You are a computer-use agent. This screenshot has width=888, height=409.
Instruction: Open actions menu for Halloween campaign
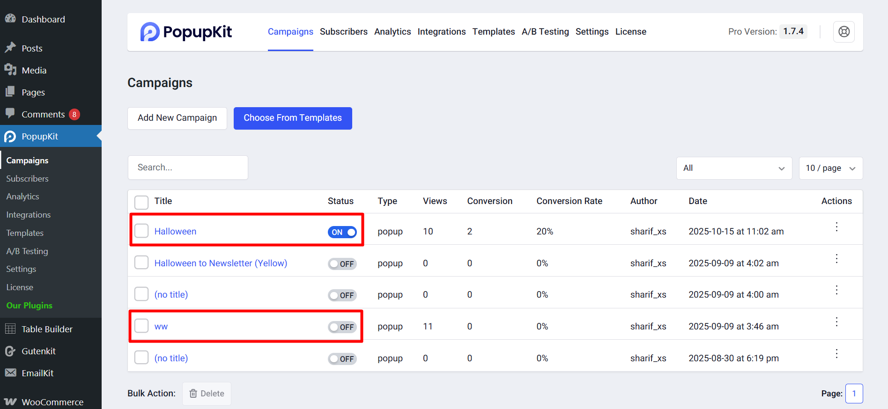(836, 227)
